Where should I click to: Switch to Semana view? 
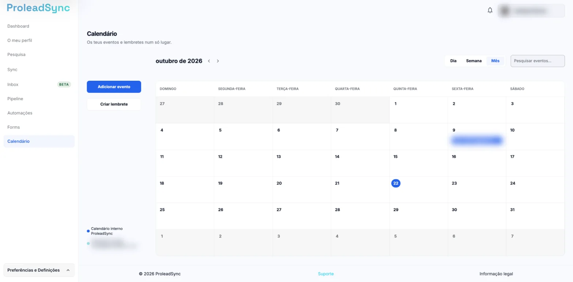[x=474, y=61]
